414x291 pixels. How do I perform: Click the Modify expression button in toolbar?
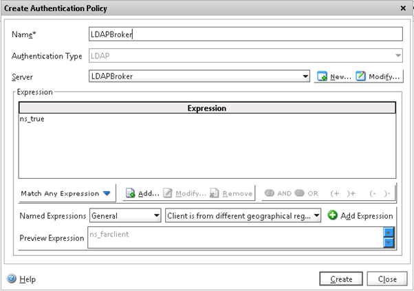pyautogui.click(x=184, y=193)
